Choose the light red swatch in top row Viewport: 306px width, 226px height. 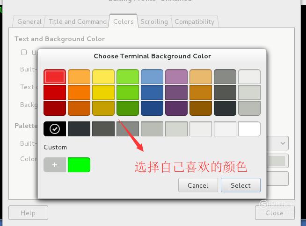[x=55, y=77]
